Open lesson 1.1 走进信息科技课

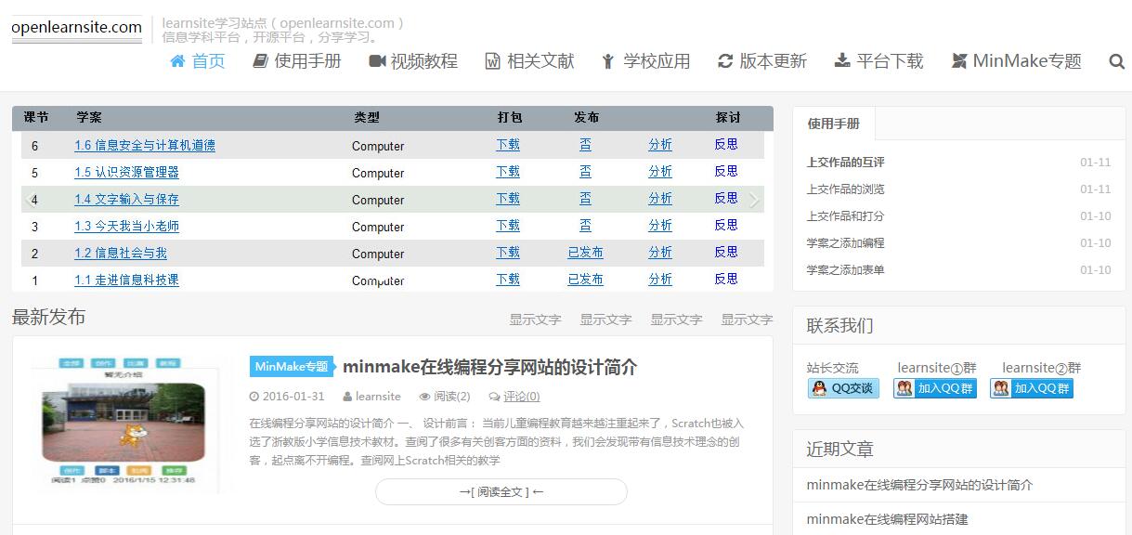coord(127,280)
